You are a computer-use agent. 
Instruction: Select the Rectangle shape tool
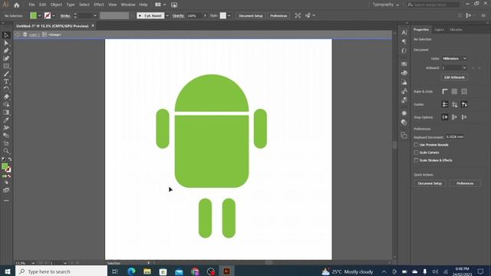pyautogui.click(x=6, y=66)
